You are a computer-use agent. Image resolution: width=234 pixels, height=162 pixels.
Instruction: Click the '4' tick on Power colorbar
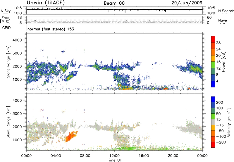[217, 81]
